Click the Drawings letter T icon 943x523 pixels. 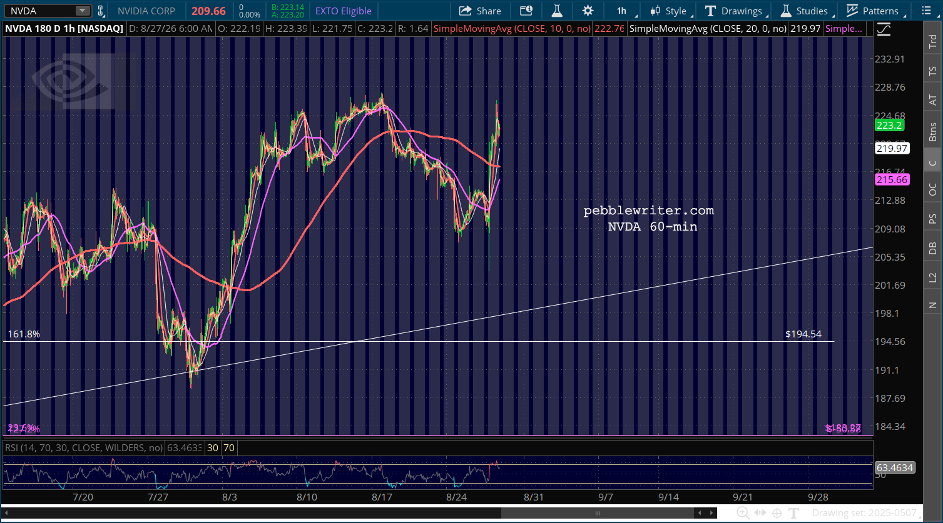pos(710,11)
